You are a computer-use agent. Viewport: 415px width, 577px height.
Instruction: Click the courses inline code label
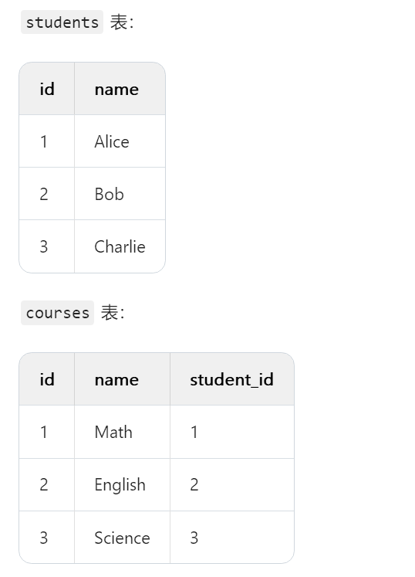[x=57, y=313]
